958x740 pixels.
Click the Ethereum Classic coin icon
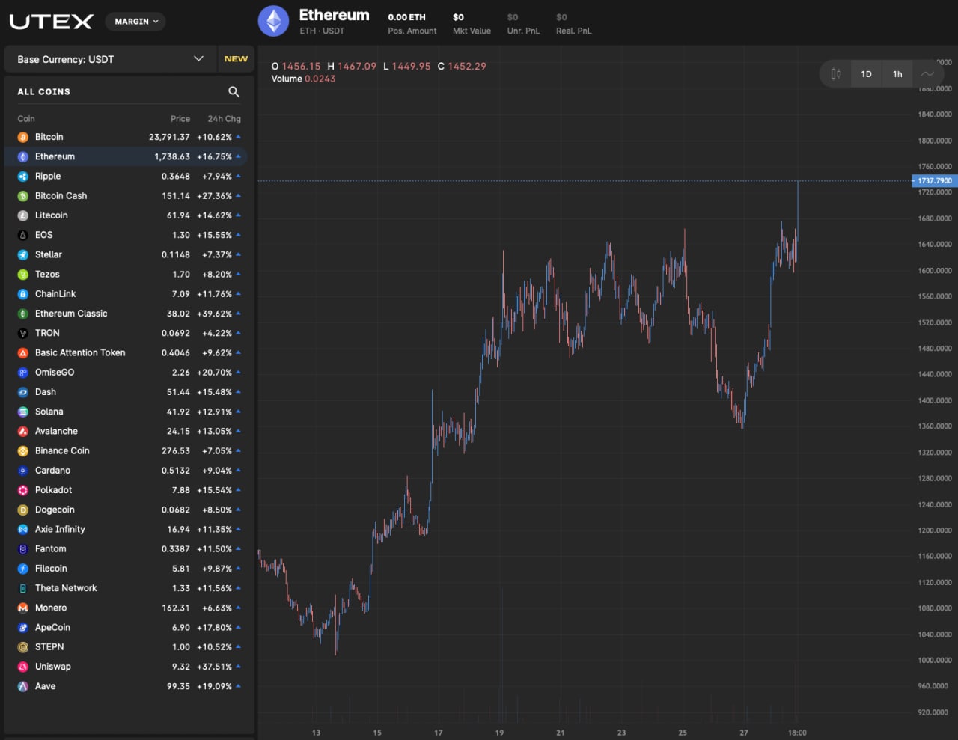coord(23,314)
